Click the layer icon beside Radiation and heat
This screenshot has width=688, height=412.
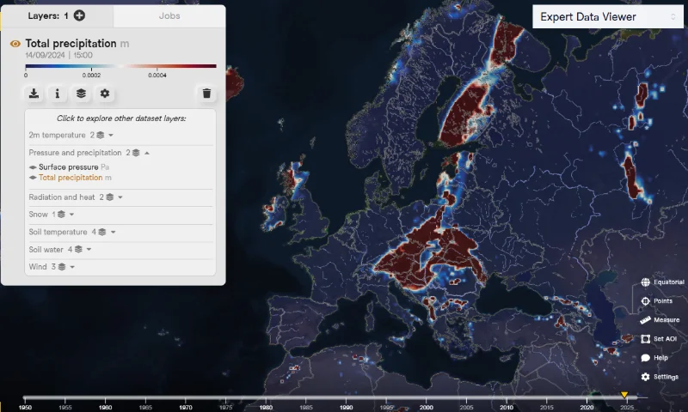(110, 197)
